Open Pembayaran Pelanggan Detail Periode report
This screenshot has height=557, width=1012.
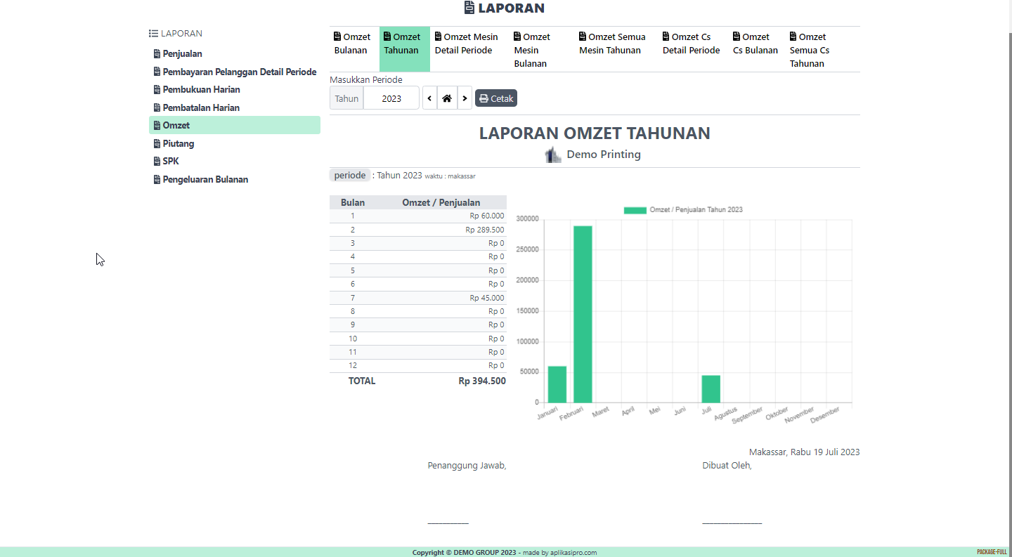[239, 72]
